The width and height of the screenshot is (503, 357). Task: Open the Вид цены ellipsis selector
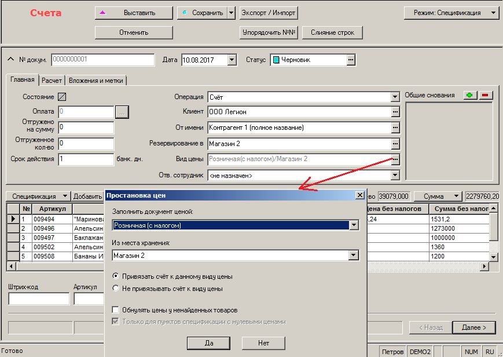click(395, 159)
